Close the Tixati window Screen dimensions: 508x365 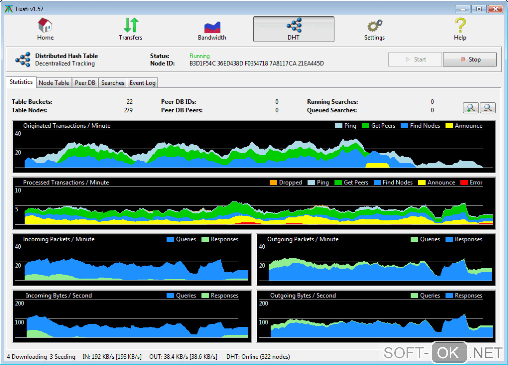(x=496, y=9)
